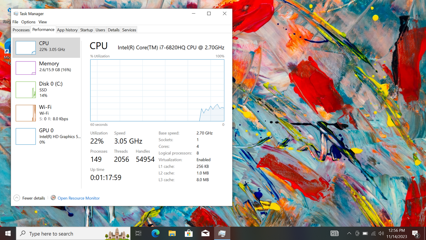Open the View menu
Image resolution: width=426 pixels, height=240 pixels.
click(43, 22)
